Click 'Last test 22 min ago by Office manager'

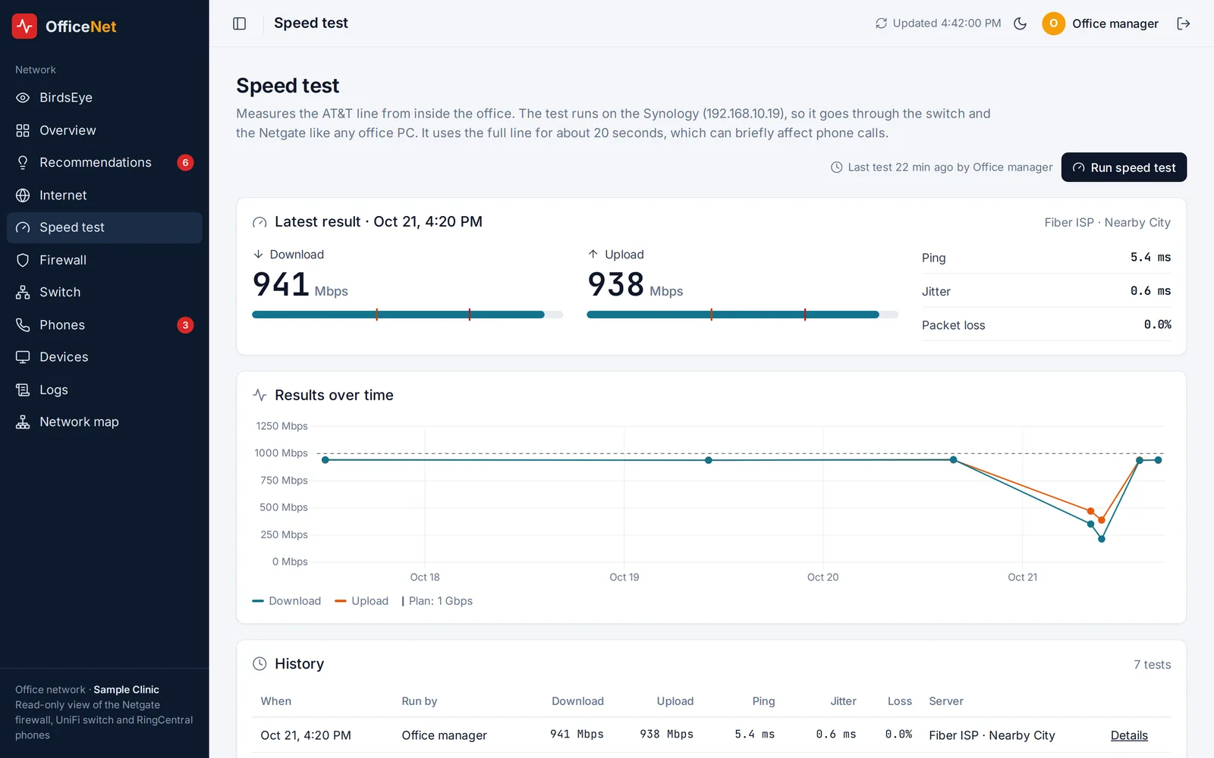point(950,168)
